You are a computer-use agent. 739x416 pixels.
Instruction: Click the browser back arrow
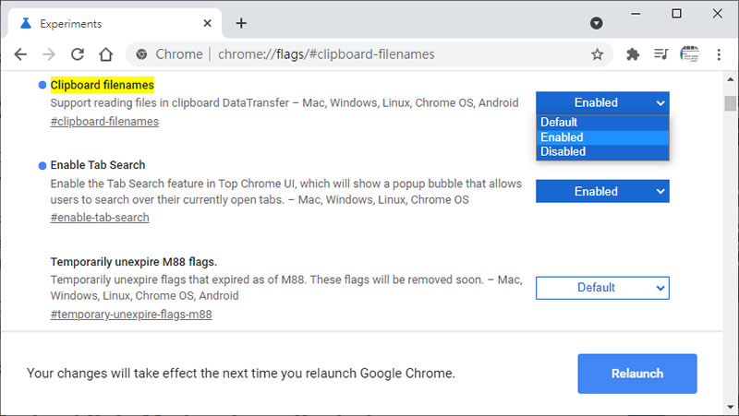pyautogui.click(x=20, y=54)
